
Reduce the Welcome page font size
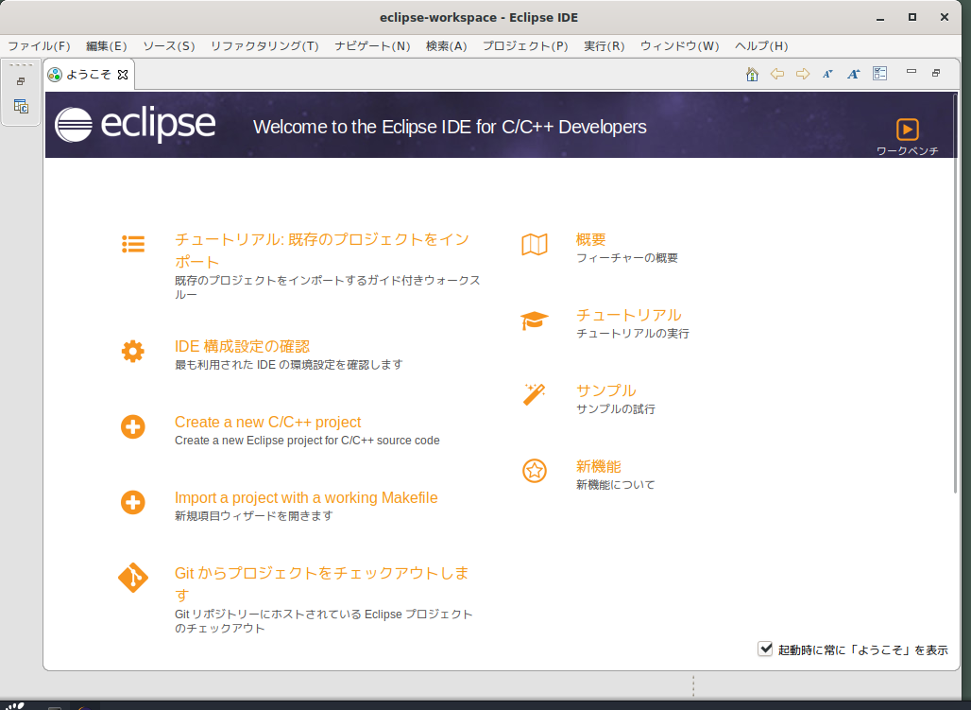(828, 75)
